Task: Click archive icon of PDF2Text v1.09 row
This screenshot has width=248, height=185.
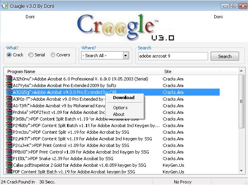Action: tap(9, 112)
